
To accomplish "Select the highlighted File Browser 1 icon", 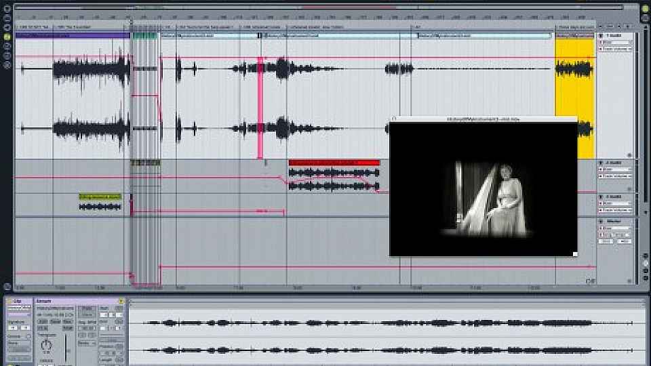I will (x=7, y=37).
